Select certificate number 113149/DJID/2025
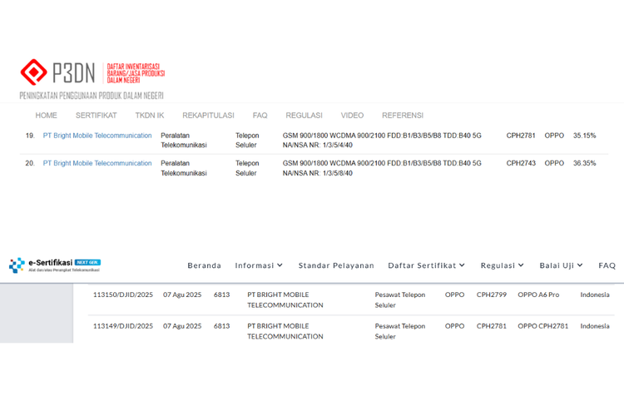This screenshot has width=624, height=416. point(123,326)
